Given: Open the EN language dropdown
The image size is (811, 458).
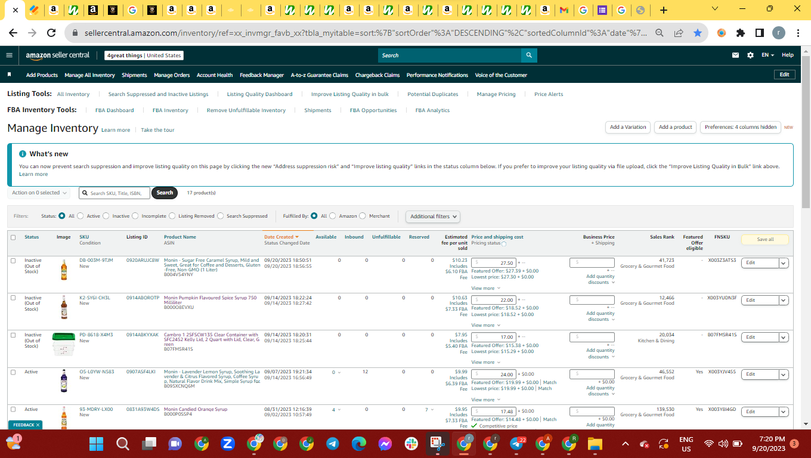Looking at the screenshot, I should point(767,55).
